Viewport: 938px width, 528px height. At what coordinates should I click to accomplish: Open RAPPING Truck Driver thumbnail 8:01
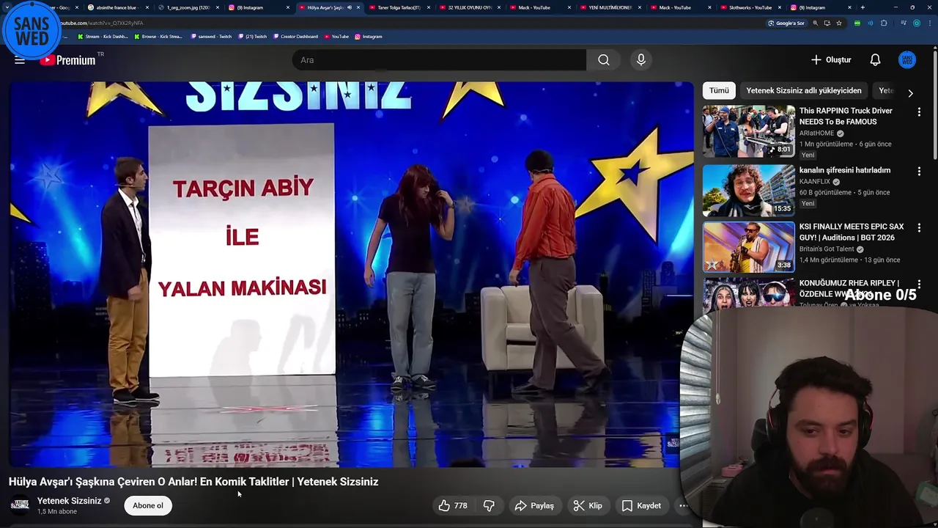click(748, 131)
